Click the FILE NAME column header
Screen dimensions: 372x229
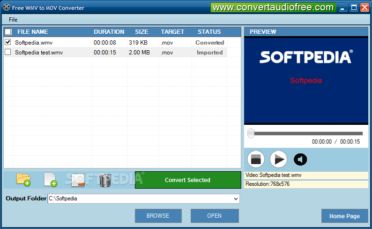point(32,32)
